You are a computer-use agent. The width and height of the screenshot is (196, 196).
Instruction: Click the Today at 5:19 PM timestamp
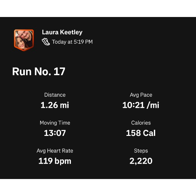click(72, 42)
